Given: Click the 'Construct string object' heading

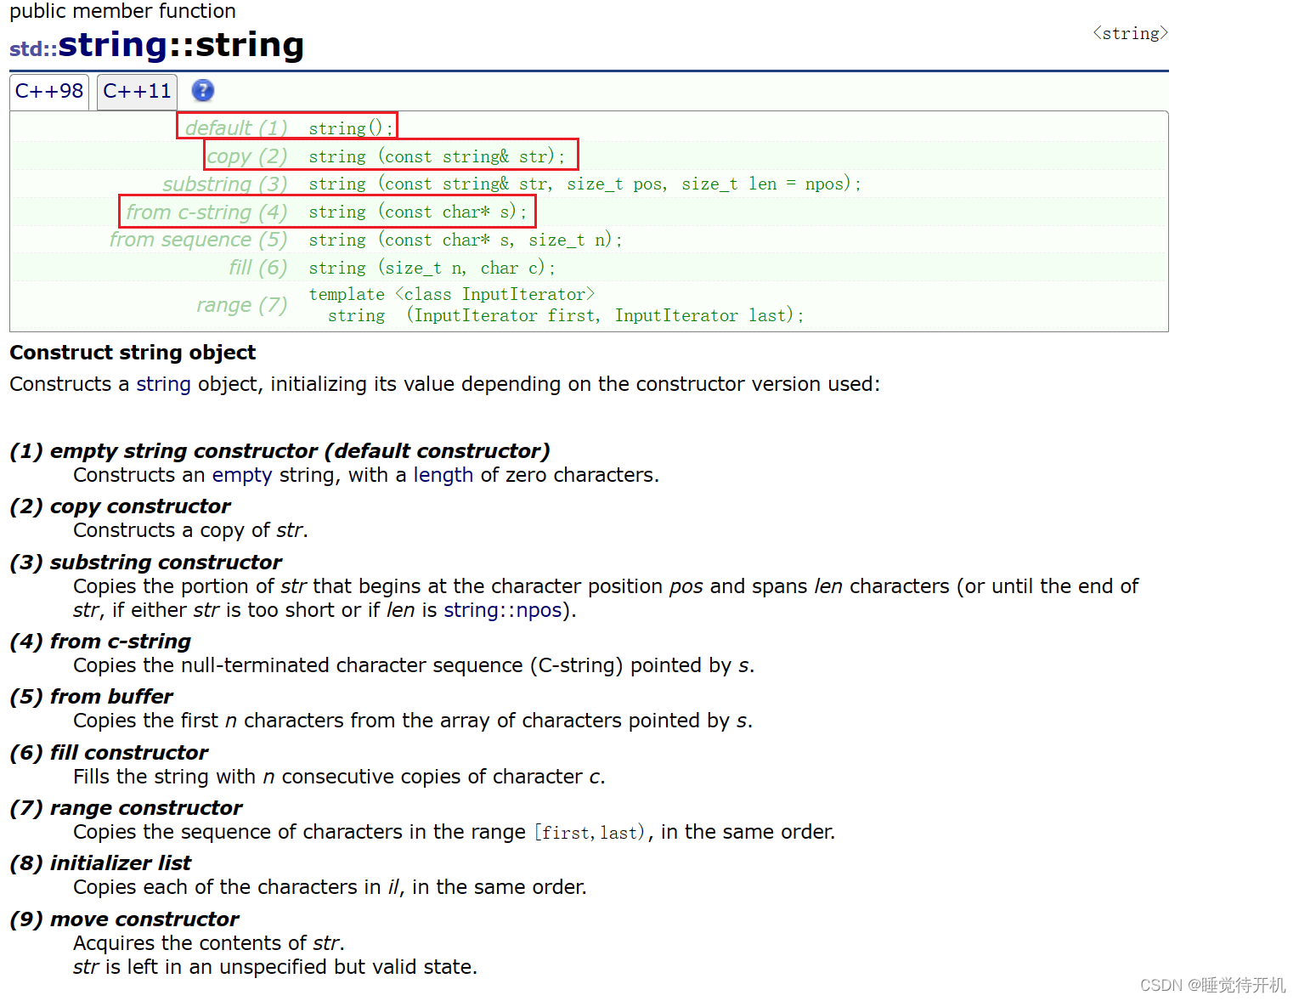Looking at the screenshot, I should (133, 353).
